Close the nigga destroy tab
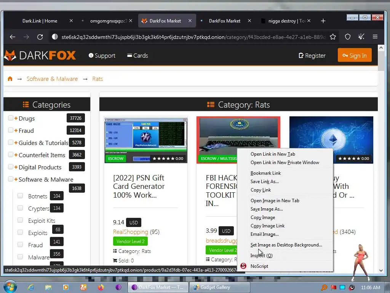This screenshot has height=293, width=390. point(308,21)
